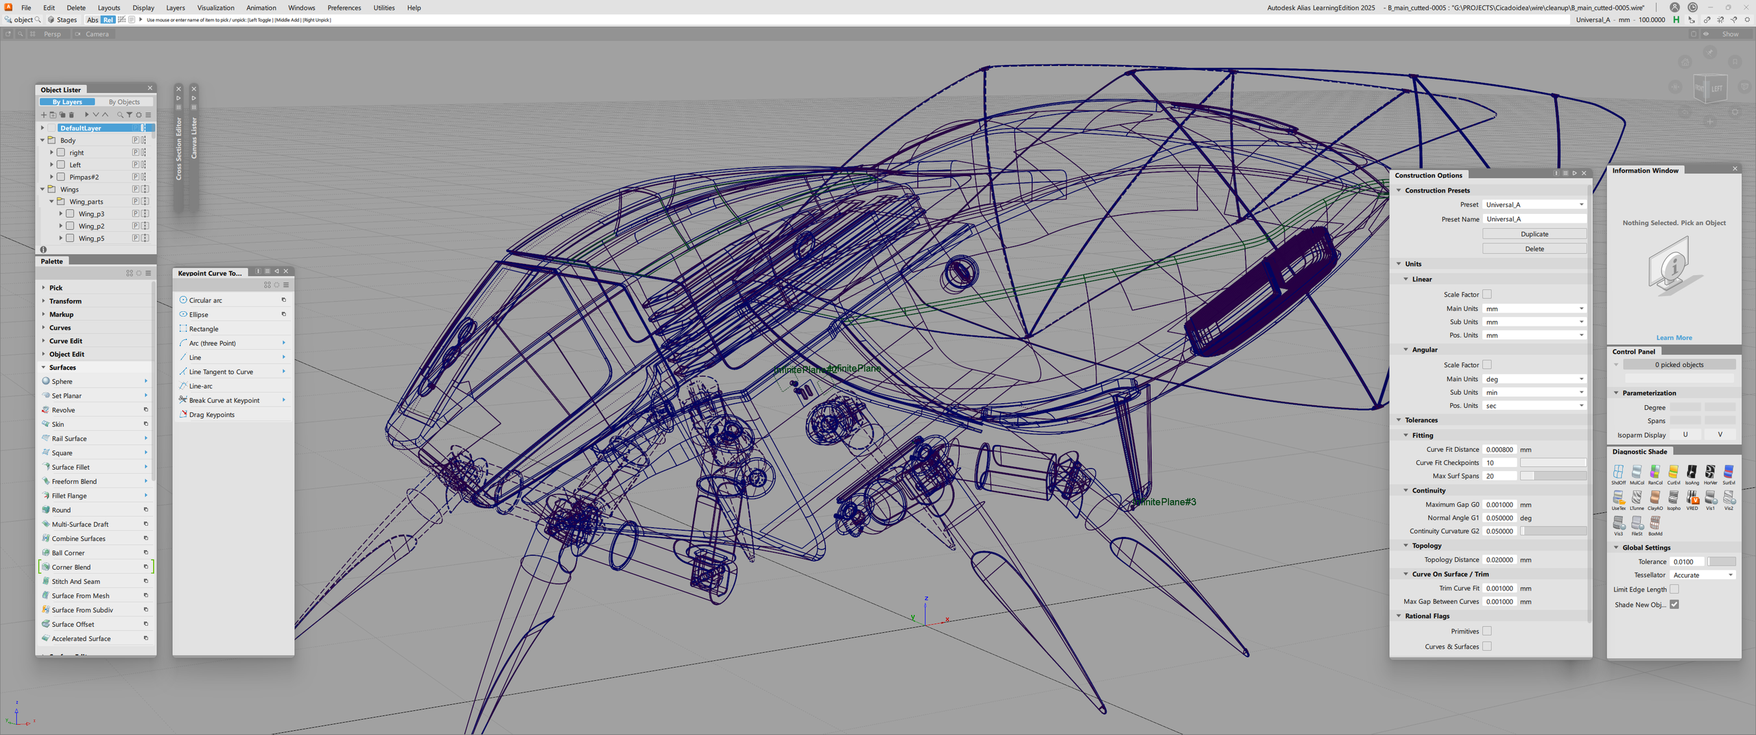Switch to the By Objects tab
The image size is (1756, 735).
click(124, 102)
